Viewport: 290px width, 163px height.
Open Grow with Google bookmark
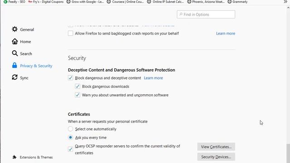[x=85, y=2]
